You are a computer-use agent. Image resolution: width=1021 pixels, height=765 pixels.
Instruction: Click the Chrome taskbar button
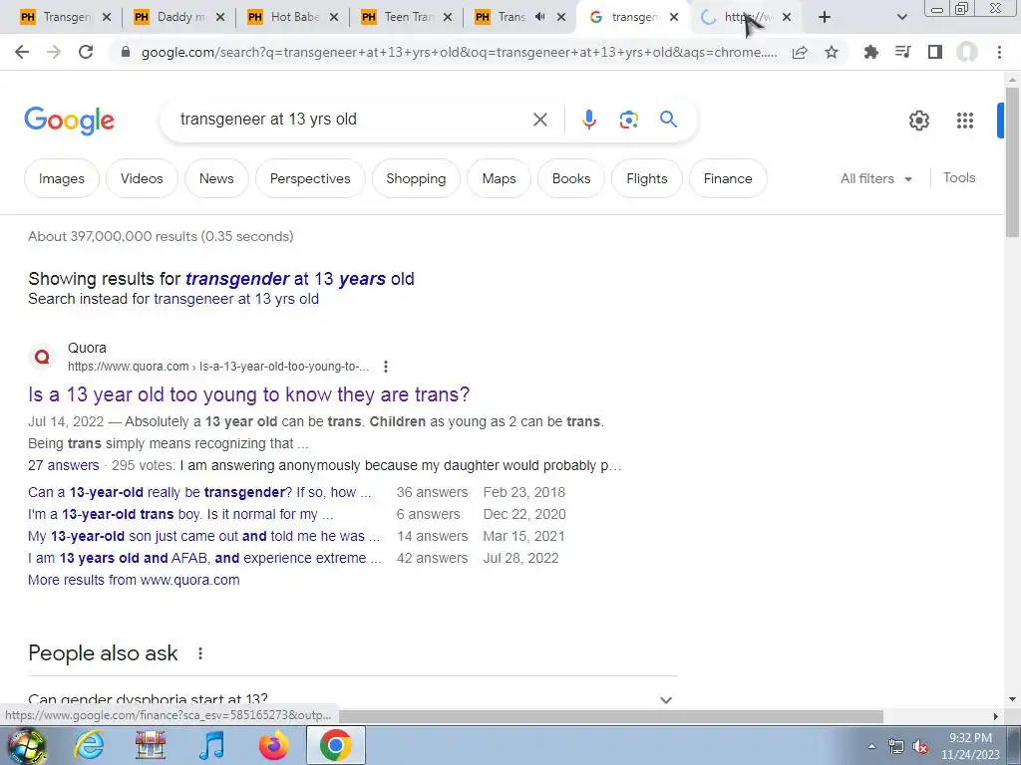[335, 745]
